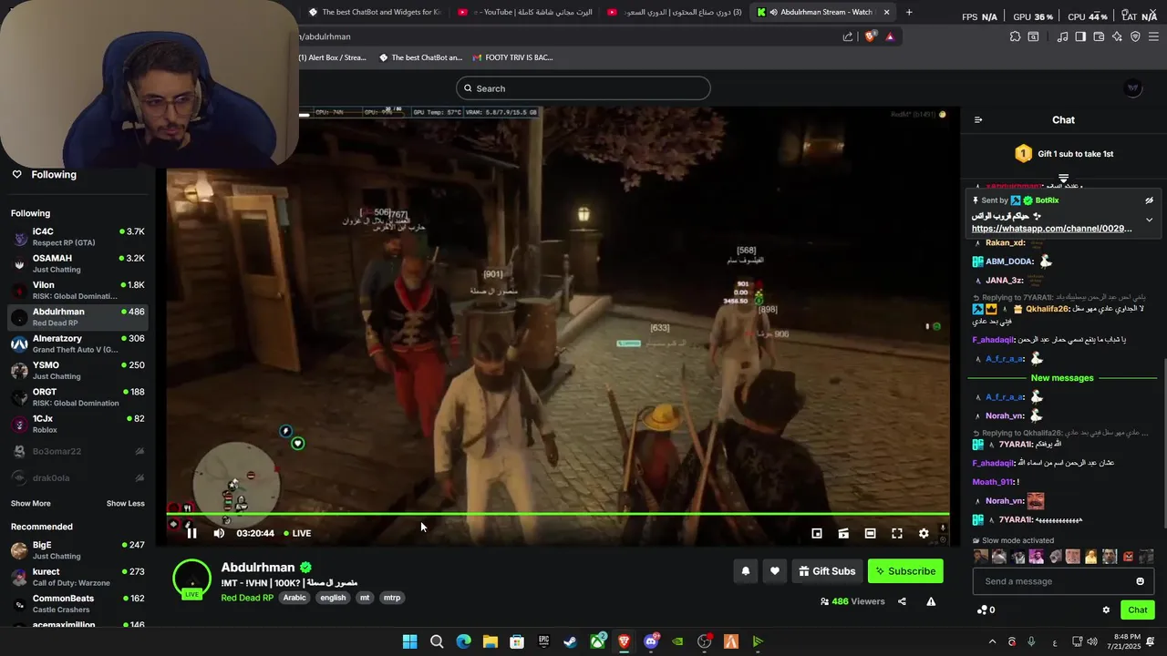Open iC4C channel in Following list
The image size is (1167, 656).
coord(77,237)
